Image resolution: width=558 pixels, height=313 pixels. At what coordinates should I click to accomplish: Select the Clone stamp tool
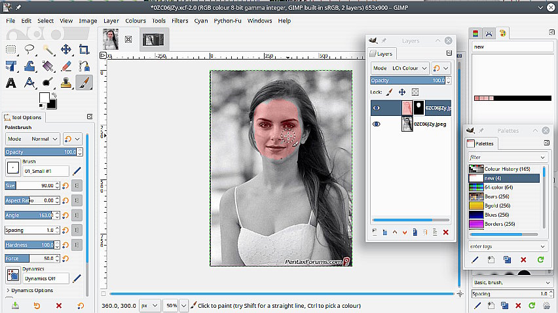[x=65, y=83]
